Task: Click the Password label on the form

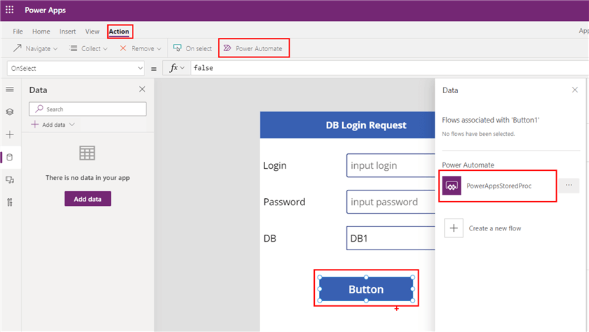Action: (x=285, y=202)
